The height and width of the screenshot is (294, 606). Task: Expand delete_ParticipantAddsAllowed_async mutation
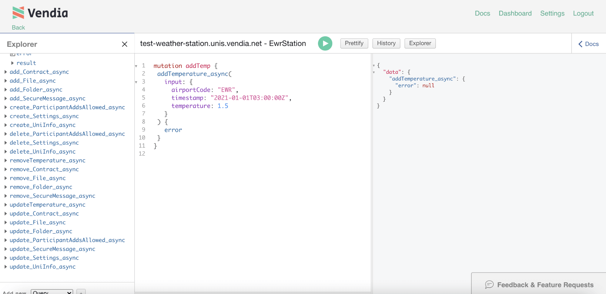[6, 134]
